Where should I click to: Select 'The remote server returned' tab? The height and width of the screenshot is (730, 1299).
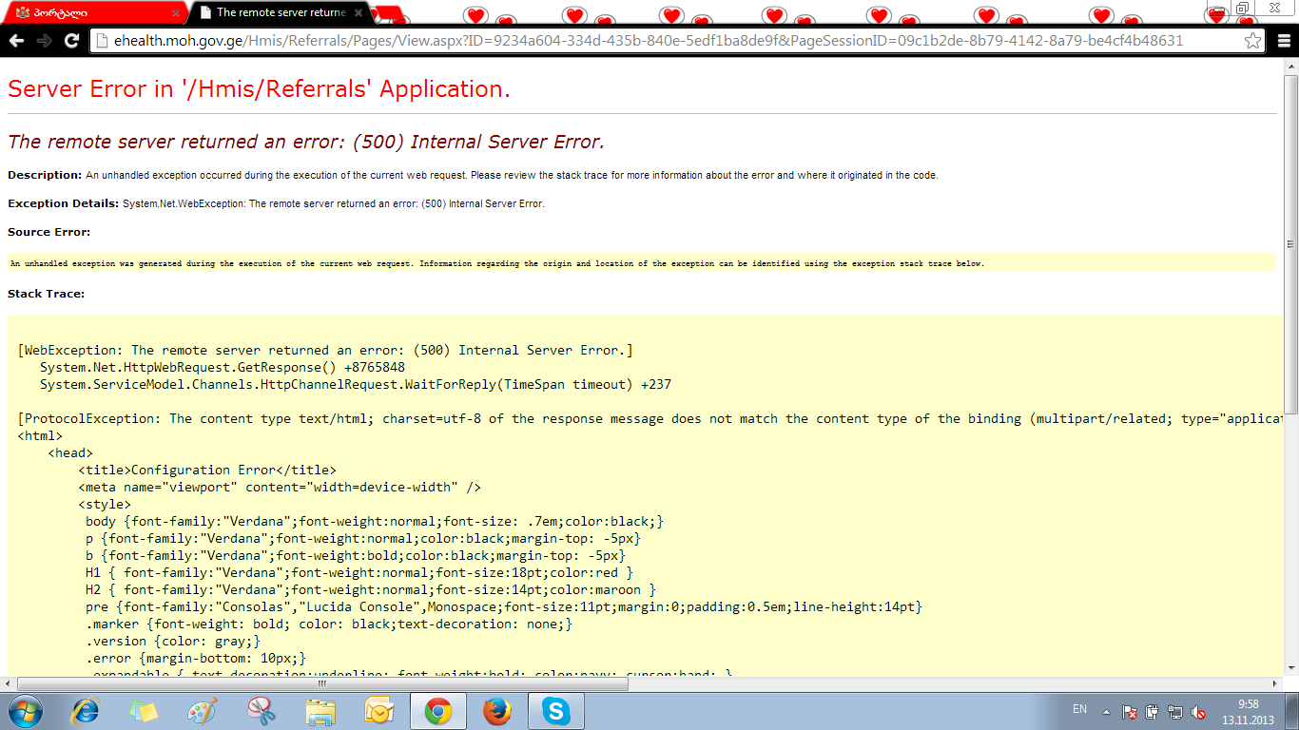point(276,13)
